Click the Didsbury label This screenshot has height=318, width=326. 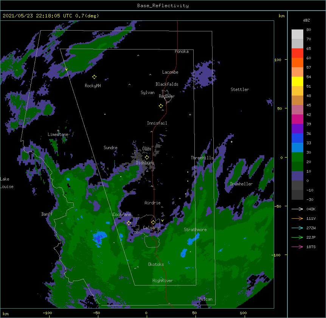point(145,163)
